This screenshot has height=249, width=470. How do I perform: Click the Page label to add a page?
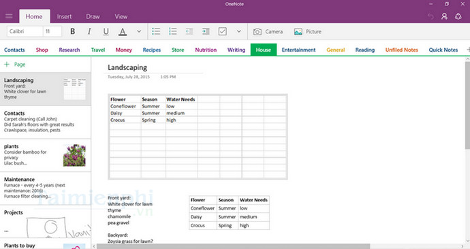coord(20,65)
